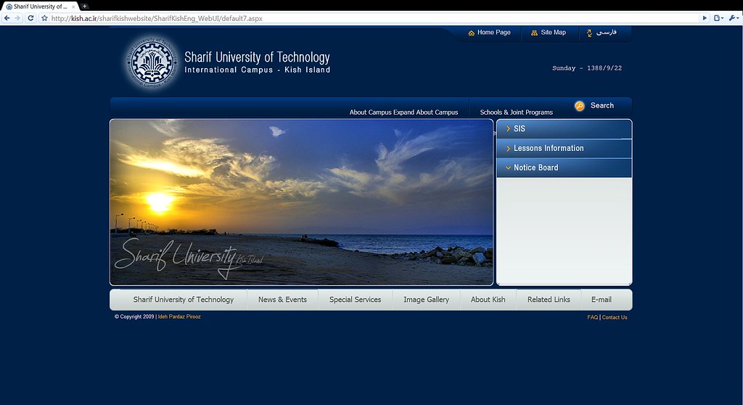743x405 pixels.
Task: Click the orange search magnifier icon
Action: (x=579, y=106)
